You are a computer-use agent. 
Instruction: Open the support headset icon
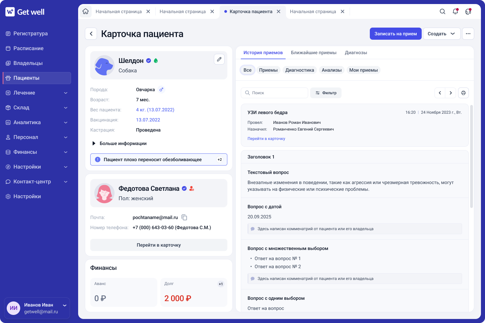click(x=468, y=11)
